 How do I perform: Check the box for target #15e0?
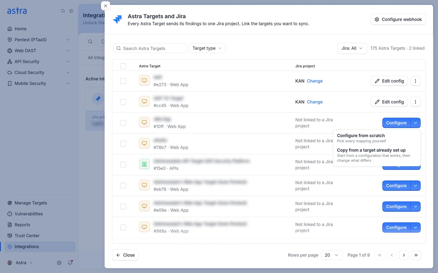(x=123, y=165)
